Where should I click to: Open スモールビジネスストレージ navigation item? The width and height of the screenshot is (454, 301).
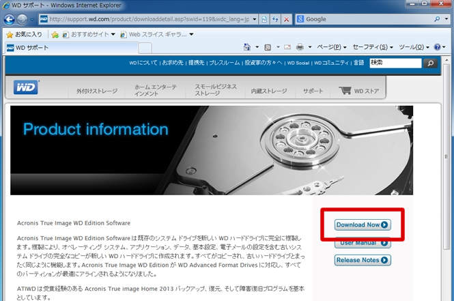coord(216,90)
